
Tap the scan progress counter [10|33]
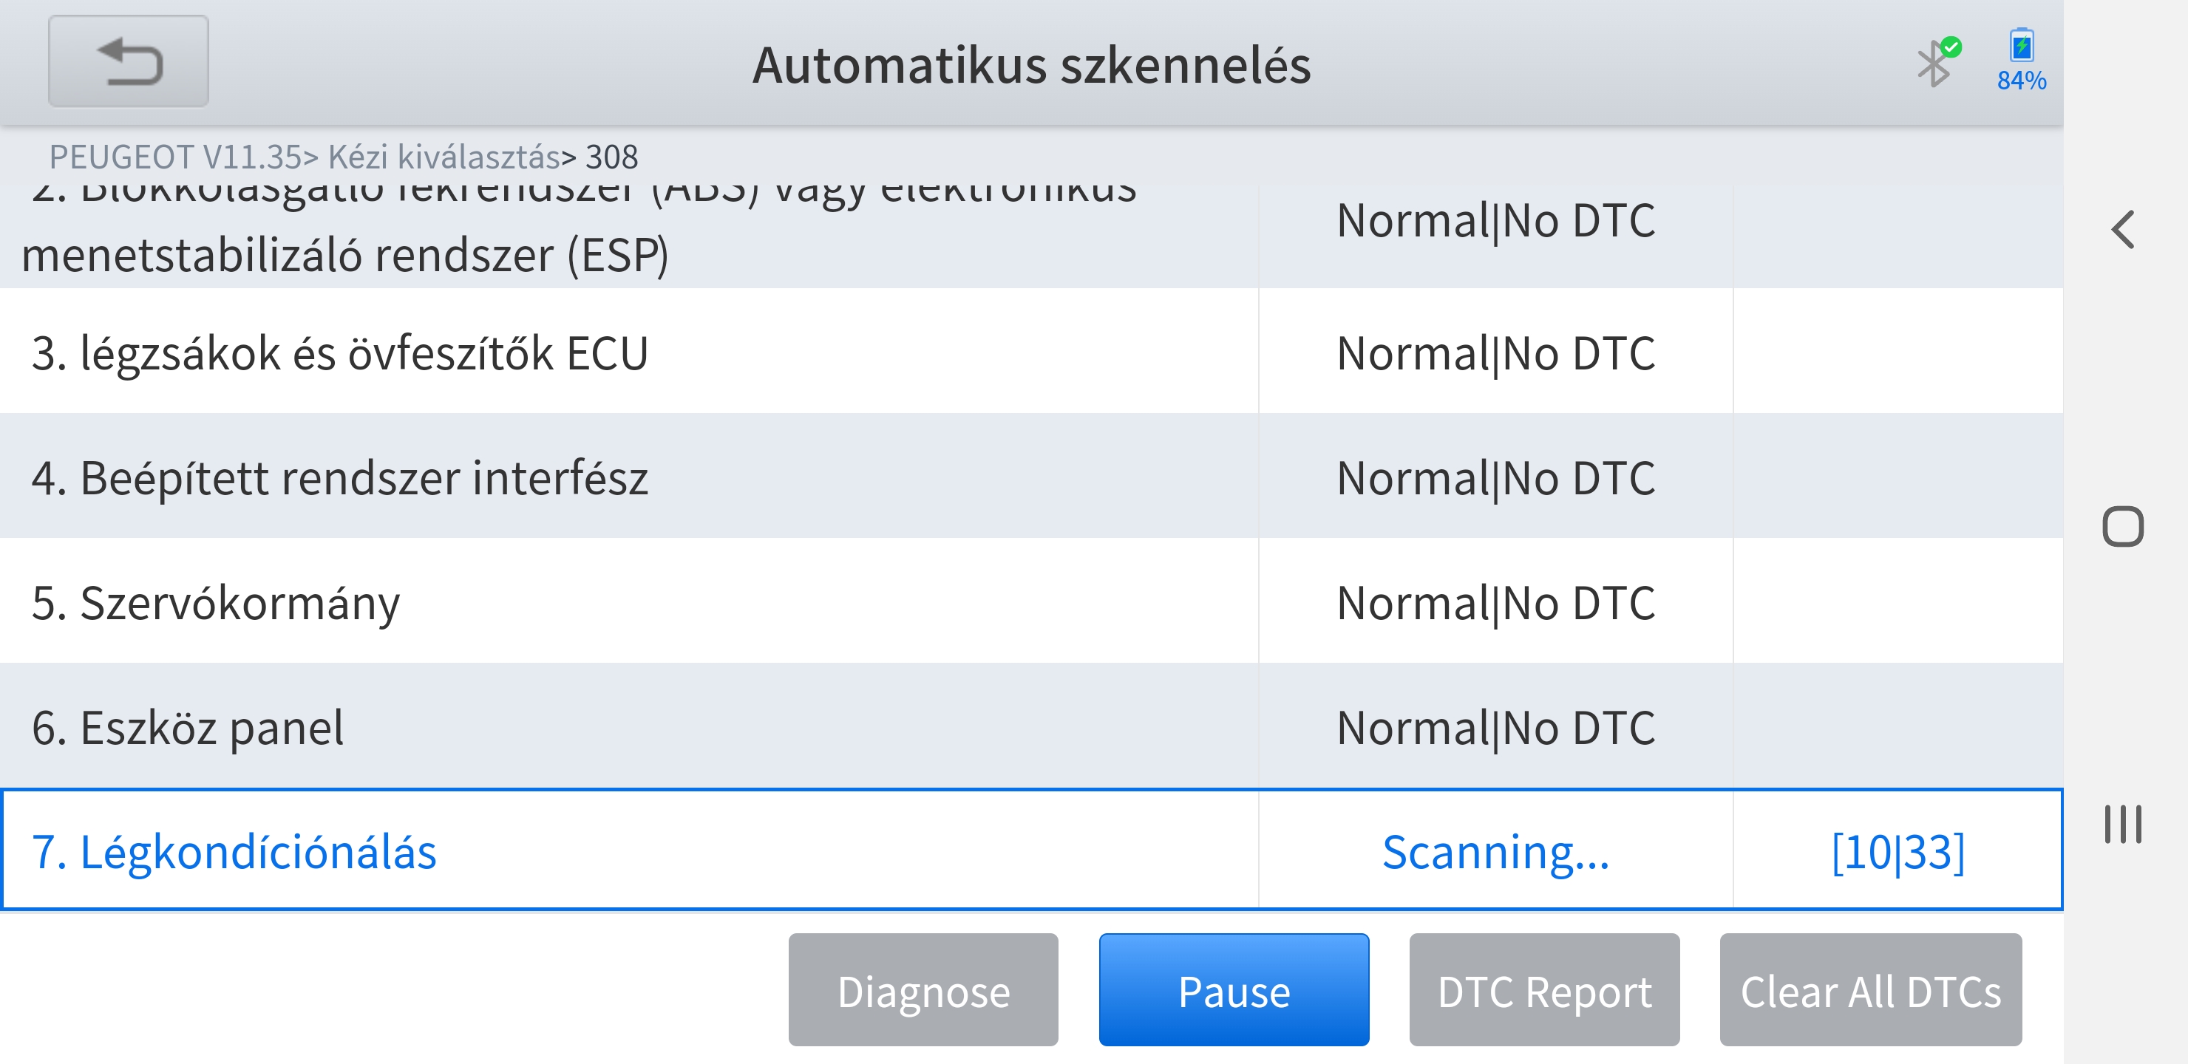pos(1897,852)
